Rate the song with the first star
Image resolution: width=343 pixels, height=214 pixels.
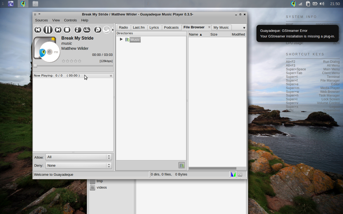point(64,61)
